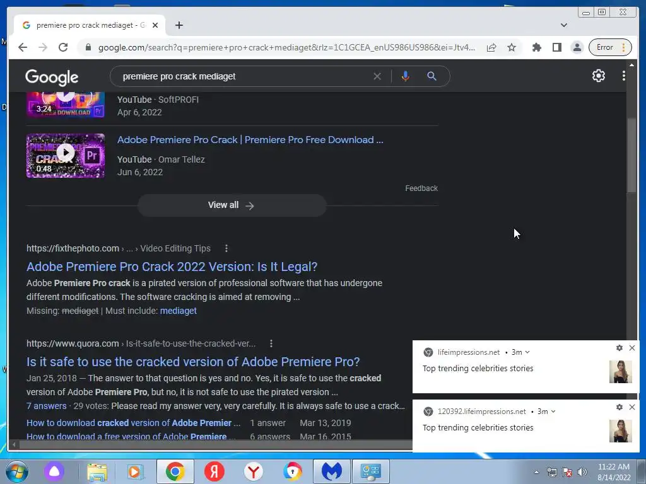The height and width of the screenshot is (484, 646).
Task: Click the vertical scrollbar thumb
Action: coord(631,155)
